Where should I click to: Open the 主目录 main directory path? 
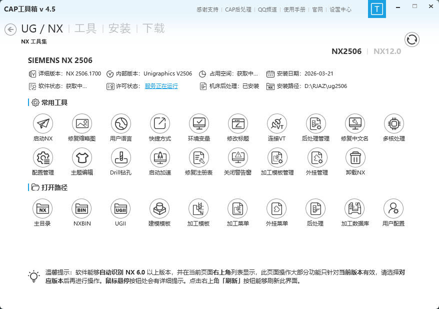(x=42, y=208)
